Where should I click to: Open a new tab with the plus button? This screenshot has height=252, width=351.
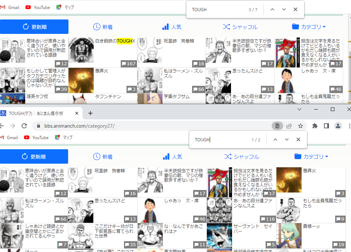[90, 113]
